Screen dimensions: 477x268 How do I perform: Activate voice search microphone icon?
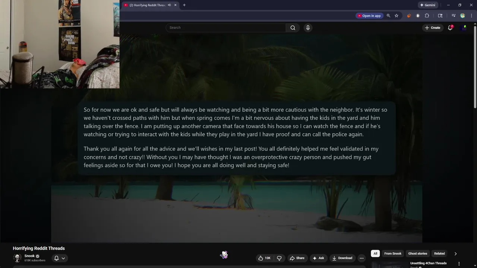[308, 28]
